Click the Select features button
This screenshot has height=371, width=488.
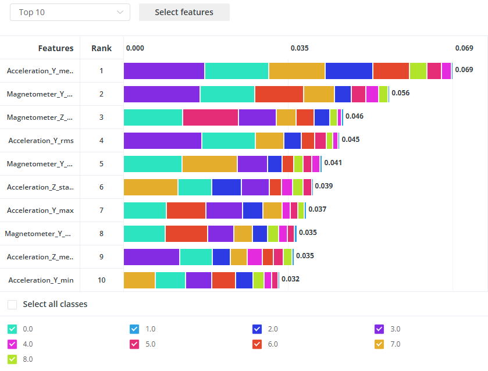[x=184, y=12]
